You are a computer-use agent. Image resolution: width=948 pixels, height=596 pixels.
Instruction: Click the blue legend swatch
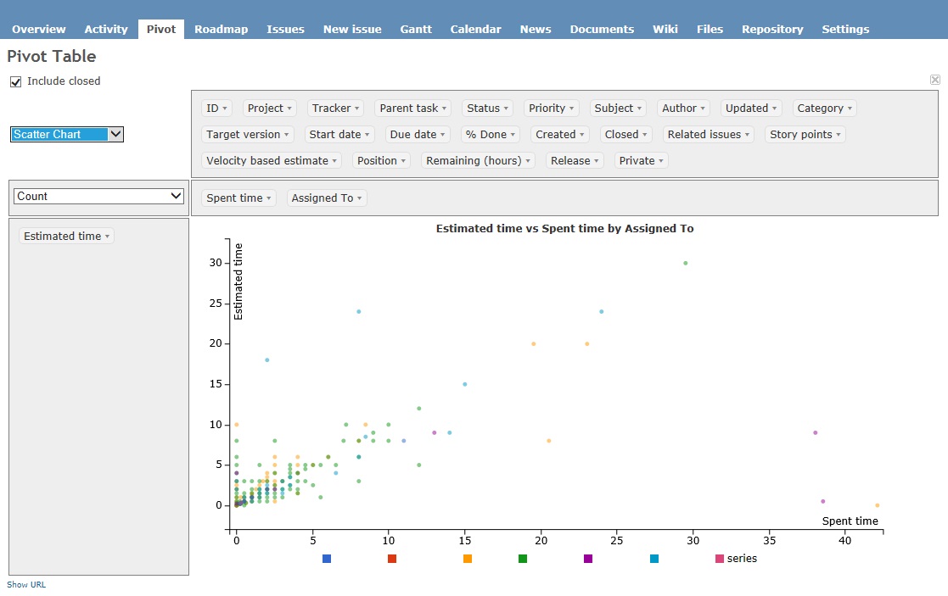point(327,559)
